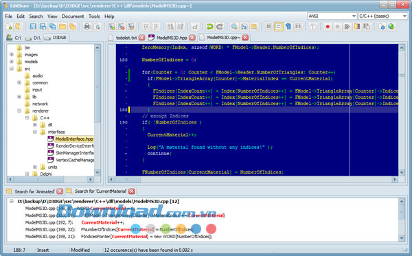The height and width of the screenshot is (256, 412).
Task: Close the todolist.txt tab
Action: click(x=142, y=38)
